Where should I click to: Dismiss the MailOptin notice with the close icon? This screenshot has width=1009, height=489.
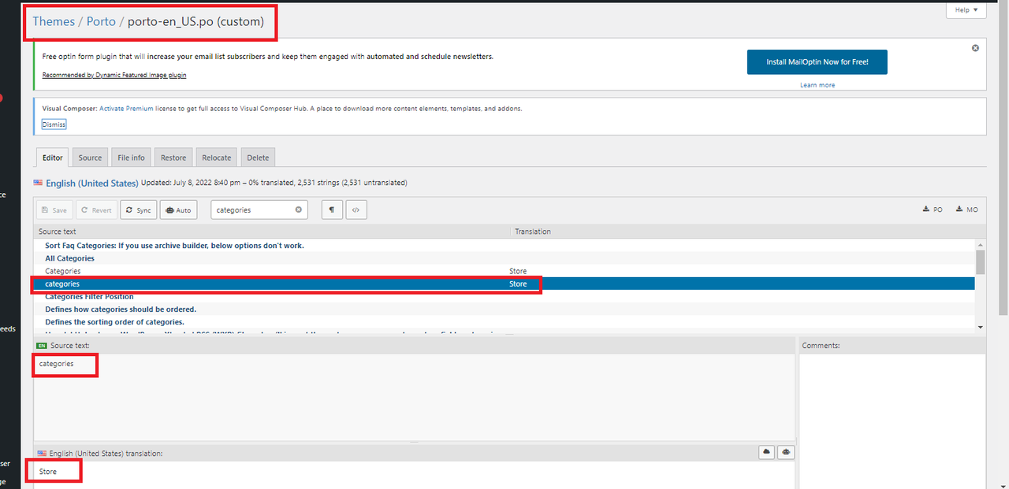[x=975, y=48]
